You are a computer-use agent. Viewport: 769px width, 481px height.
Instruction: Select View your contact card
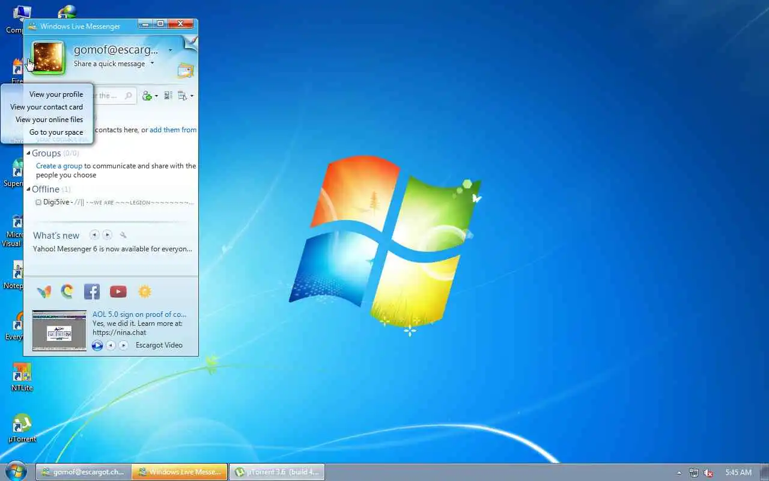tap(46, 107)
